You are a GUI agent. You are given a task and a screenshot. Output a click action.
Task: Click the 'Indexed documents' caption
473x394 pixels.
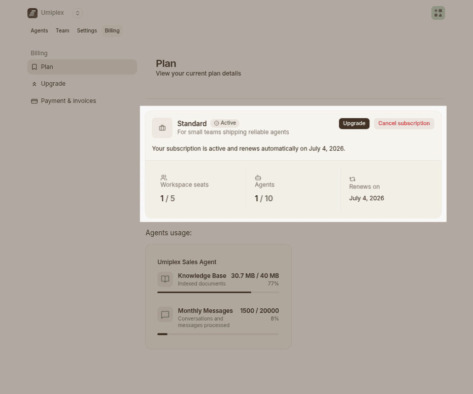pos(202,283)
